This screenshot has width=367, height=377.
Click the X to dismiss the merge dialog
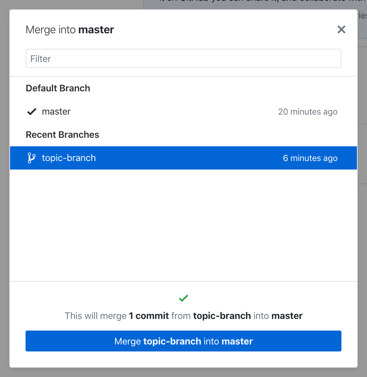341,29
